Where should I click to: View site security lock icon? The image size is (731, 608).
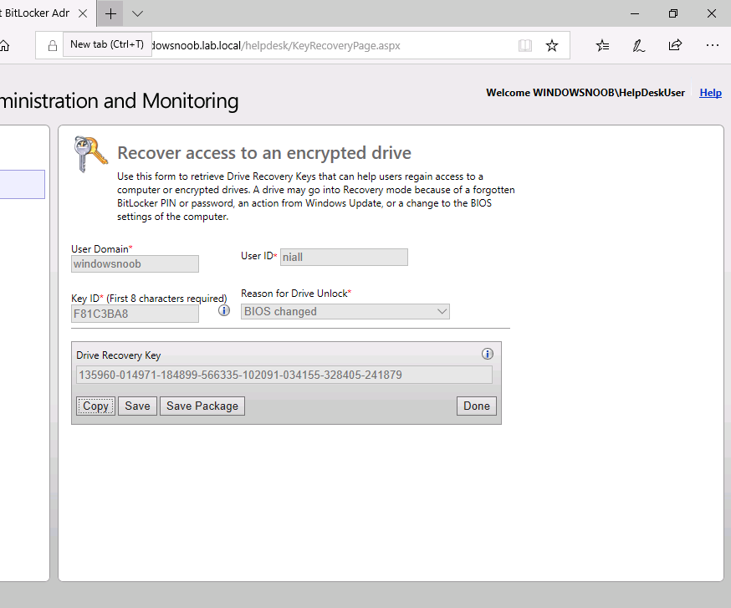(53, 45)
